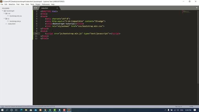Open the Mail app from the taskbar
The width and height of the screenshot is (199, 112).
pos(36,110)
